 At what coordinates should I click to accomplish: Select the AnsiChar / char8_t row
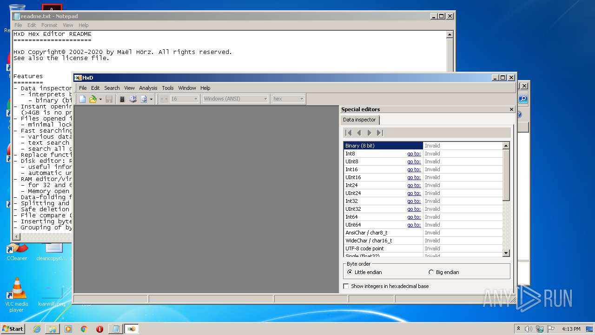coord(423,233)
